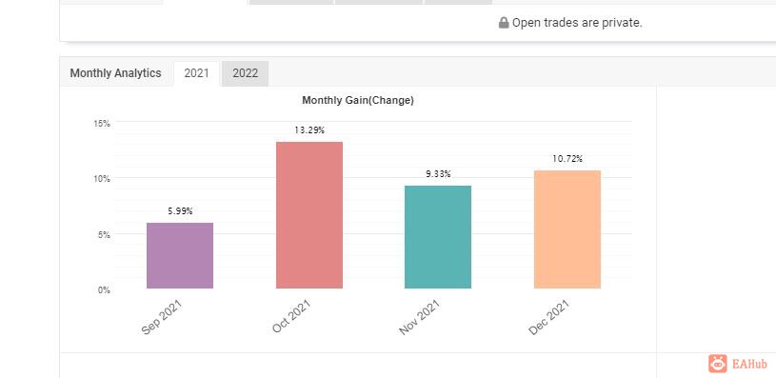776x378 pixels.
Task: Click the red Oct 2021 bar
Action: [309, 215]
